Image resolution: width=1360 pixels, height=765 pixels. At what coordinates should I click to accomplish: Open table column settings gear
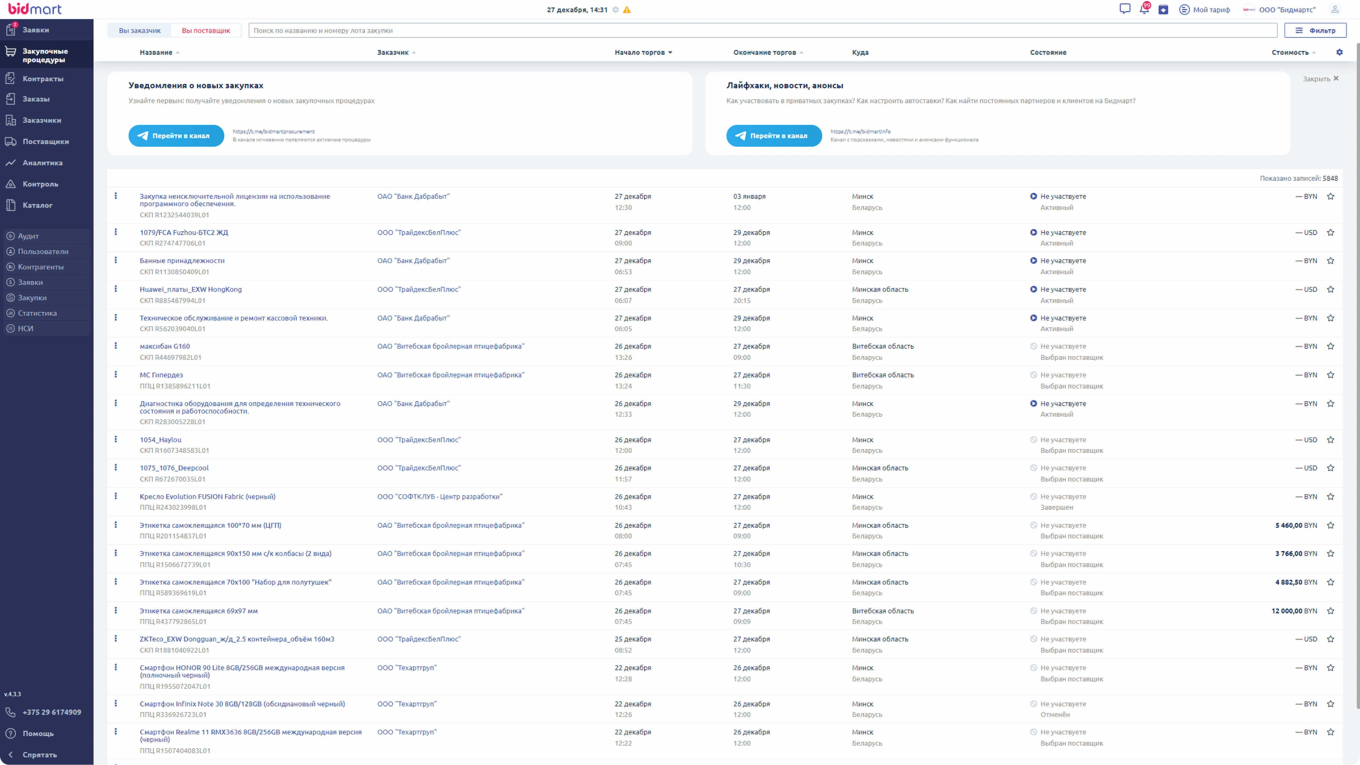(x=1339, y=52)
